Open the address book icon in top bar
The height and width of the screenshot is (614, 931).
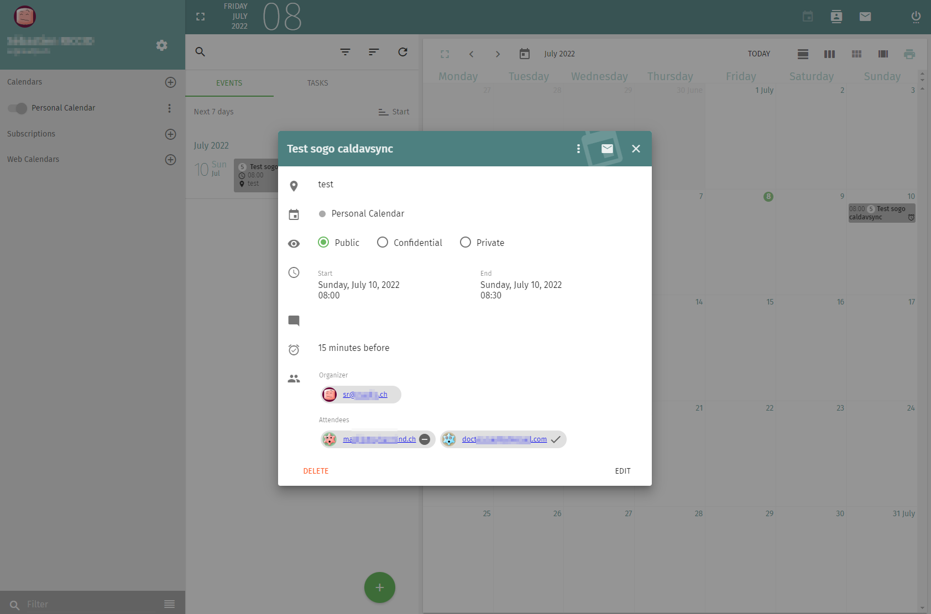(836, 17)
